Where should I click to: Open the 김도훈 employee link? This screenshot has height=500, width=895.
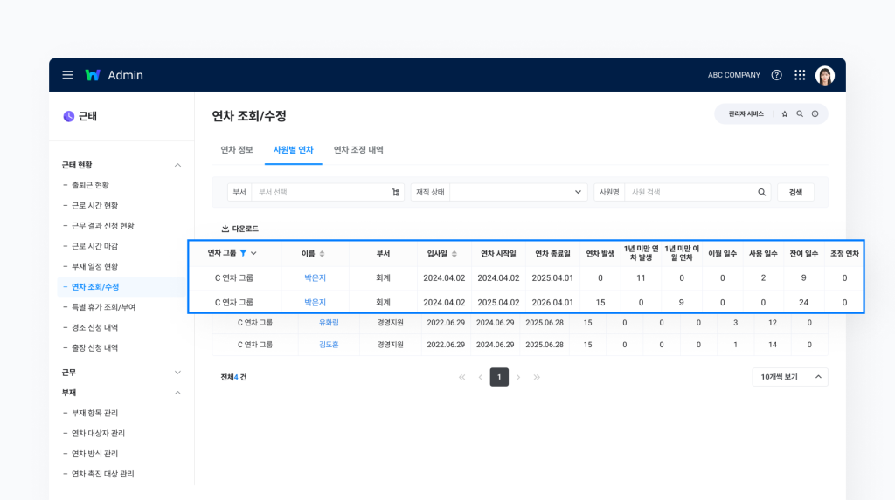[329, 345]
